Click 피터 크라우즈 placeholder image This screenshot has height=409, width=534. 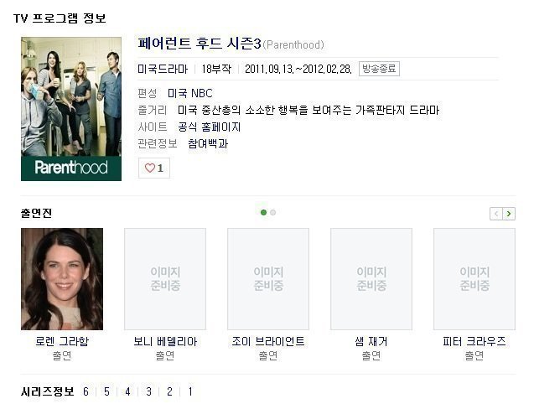(x=474, y=279)
